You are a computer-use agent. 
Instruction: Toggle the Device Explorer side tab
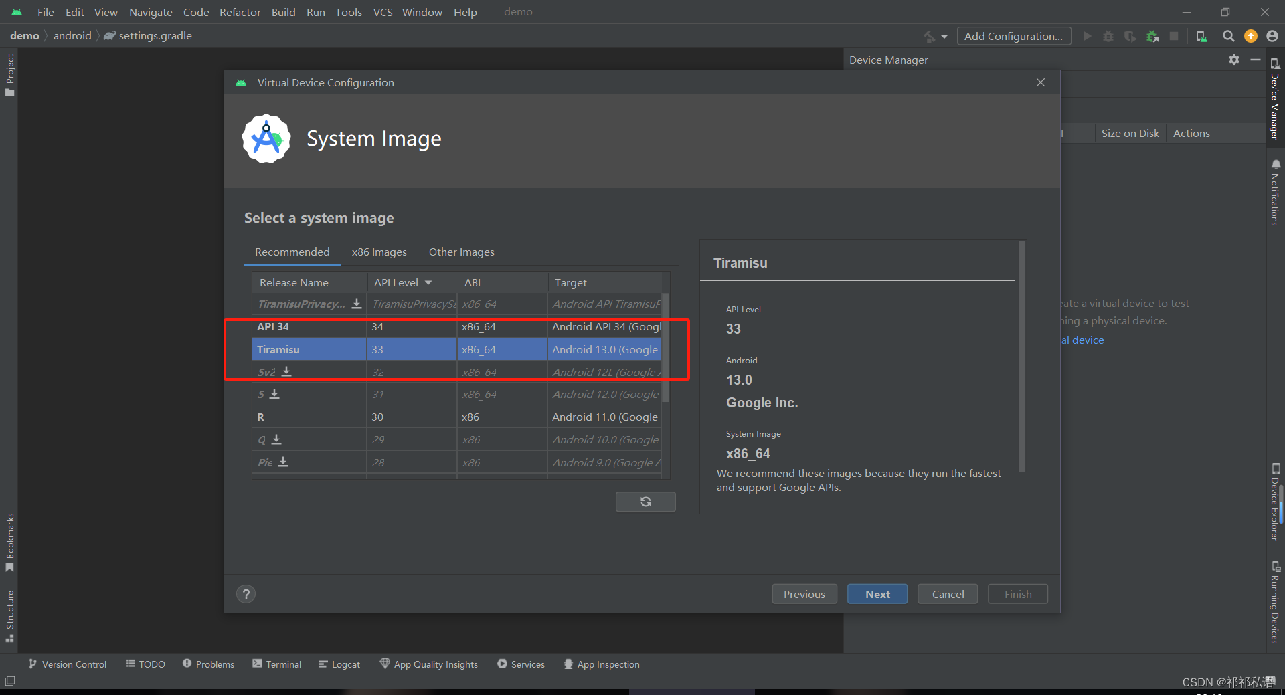pos(1276,502)
